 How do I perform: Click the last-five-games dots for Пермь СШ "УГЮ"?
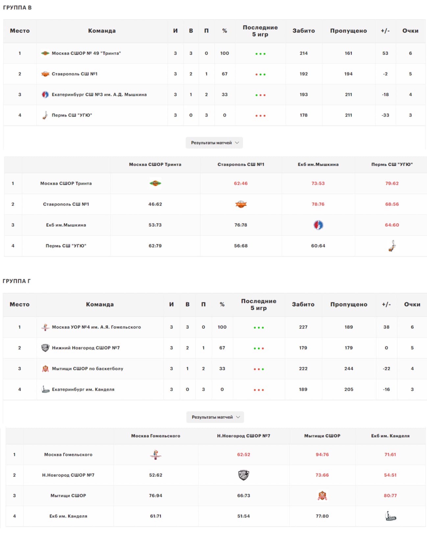(260, 116)
